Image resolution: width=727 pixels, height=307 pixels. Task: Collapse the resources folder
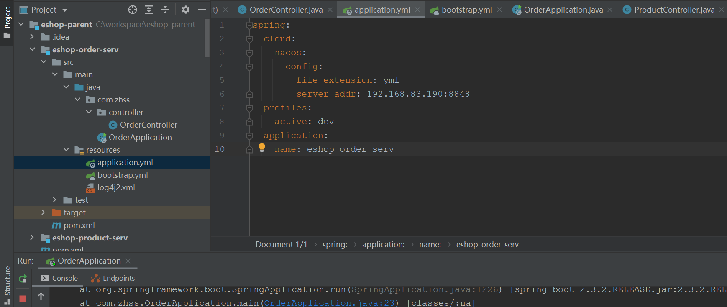coord(66,150)
